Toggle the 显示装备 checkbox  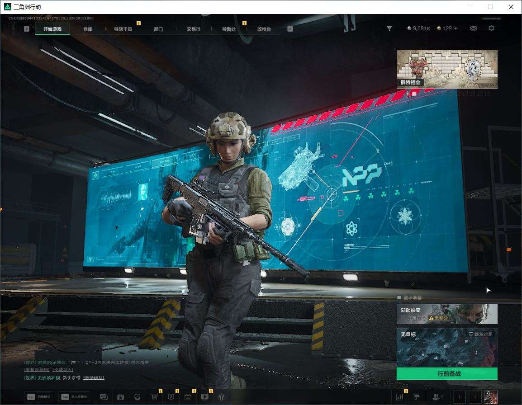pyautogui.click(x=399, y=297)
